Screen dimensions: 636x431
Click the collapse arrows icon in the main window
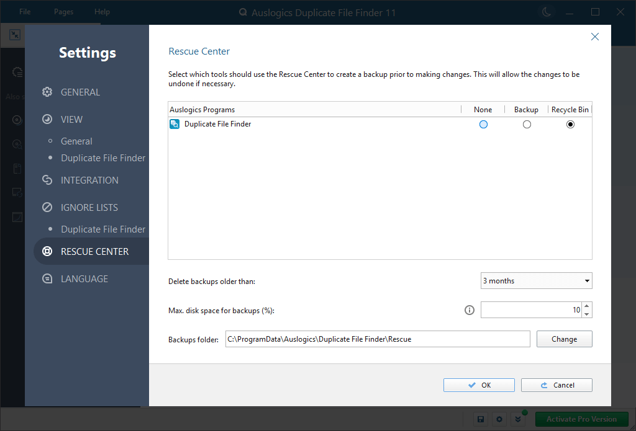(15, 35)
